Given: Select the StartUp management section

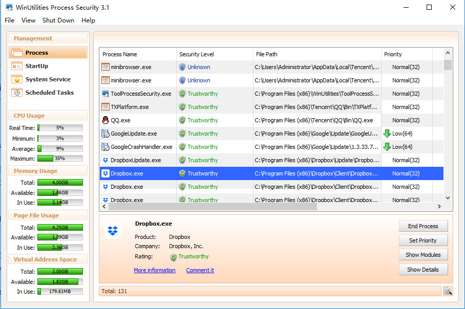Looking at the screenshot, I should tap(48, 66).
